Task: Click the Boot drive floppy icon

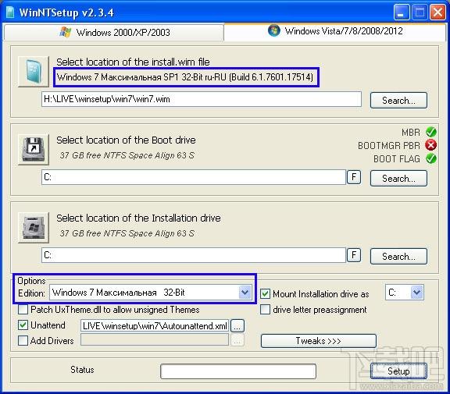Action: (x=34, y=149)
